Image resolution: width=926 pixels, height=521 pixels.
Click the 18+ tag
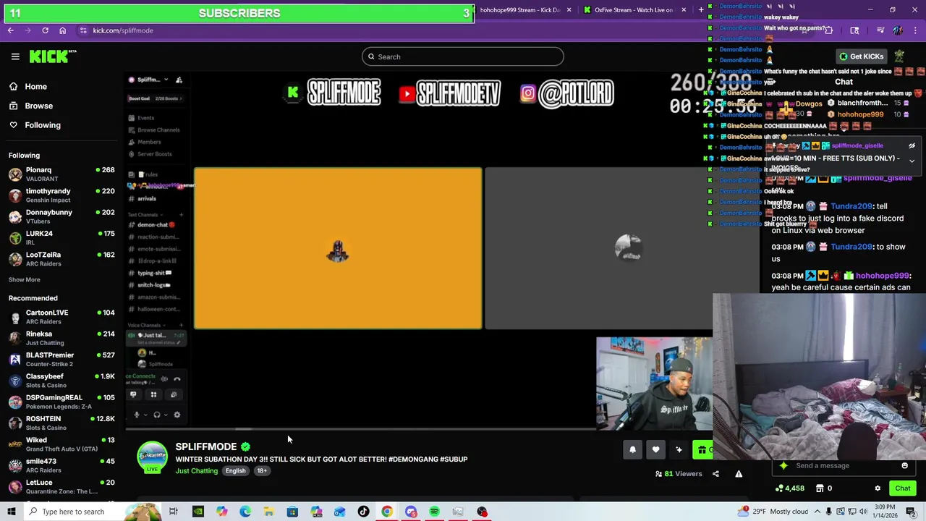tap(262, 471)
